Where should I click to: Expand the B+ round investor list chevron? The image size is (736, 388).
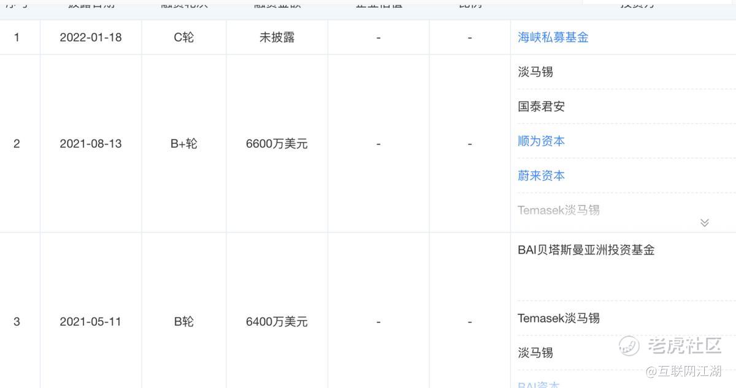[x=704, y=223]
